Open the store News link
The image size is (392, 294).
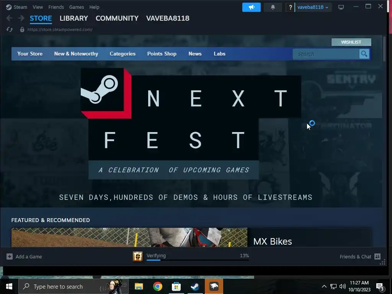pos(195,54)
